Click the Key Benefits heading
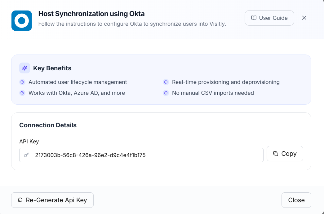The height and width of the screenshot is (214, 324). tap(52, 68)
